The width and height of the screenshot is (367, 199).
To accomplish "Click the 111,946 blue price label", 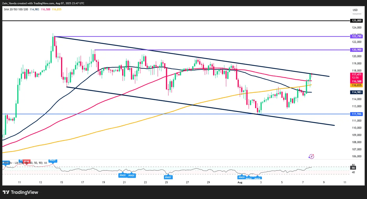I will click(x=357, y=114).
